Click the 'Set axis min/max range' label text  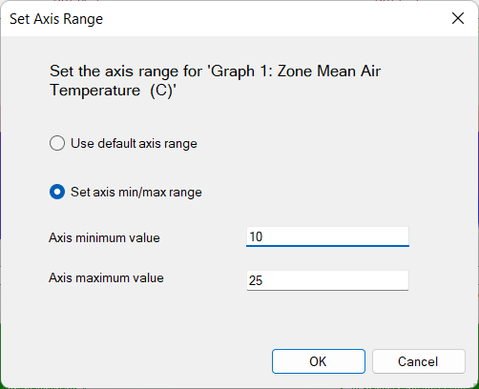point(136,193)
